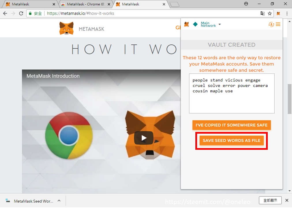Close the MetaMask - Chrome tab

point(109,4)
